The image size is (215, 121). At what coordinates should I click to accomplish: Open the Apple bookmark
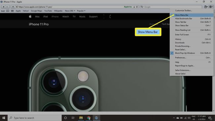[18, 11]
